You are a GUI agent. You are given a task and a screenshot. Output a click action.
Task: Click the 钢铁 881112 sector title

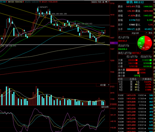pyautogui.click(x=135, y=2)
